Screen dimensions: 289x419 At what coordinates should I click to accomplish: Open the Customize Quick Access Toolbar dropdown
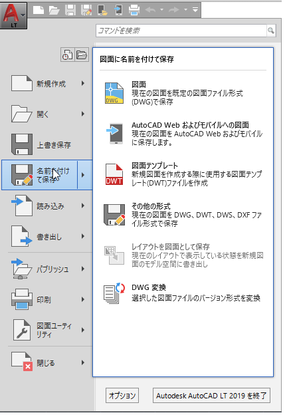click(x=195, y=10)
